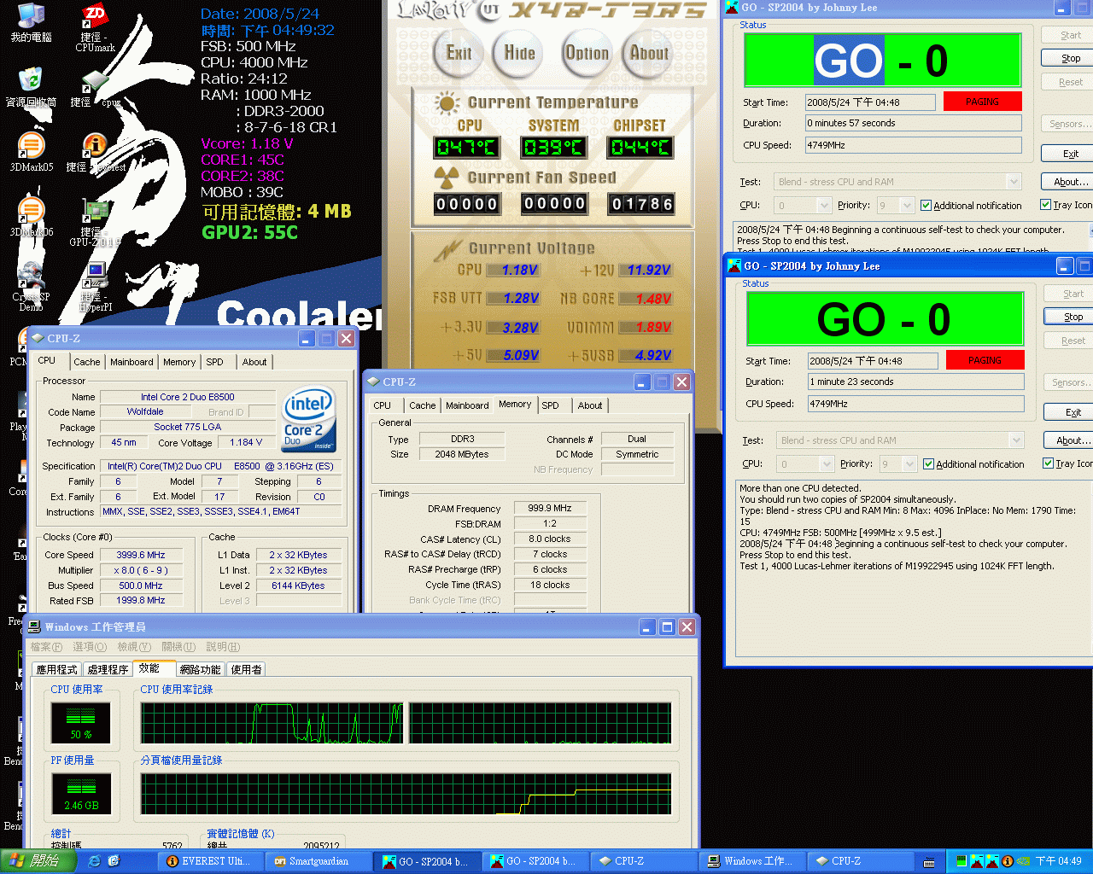
Task: Click the '999.9 MHz' DRAM Frequency value
Action: pyautogui.click(x=549, y=508)
